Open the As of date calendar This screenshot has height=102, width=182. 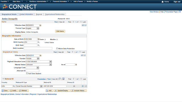pyautogui.click(x=76, y=65)
